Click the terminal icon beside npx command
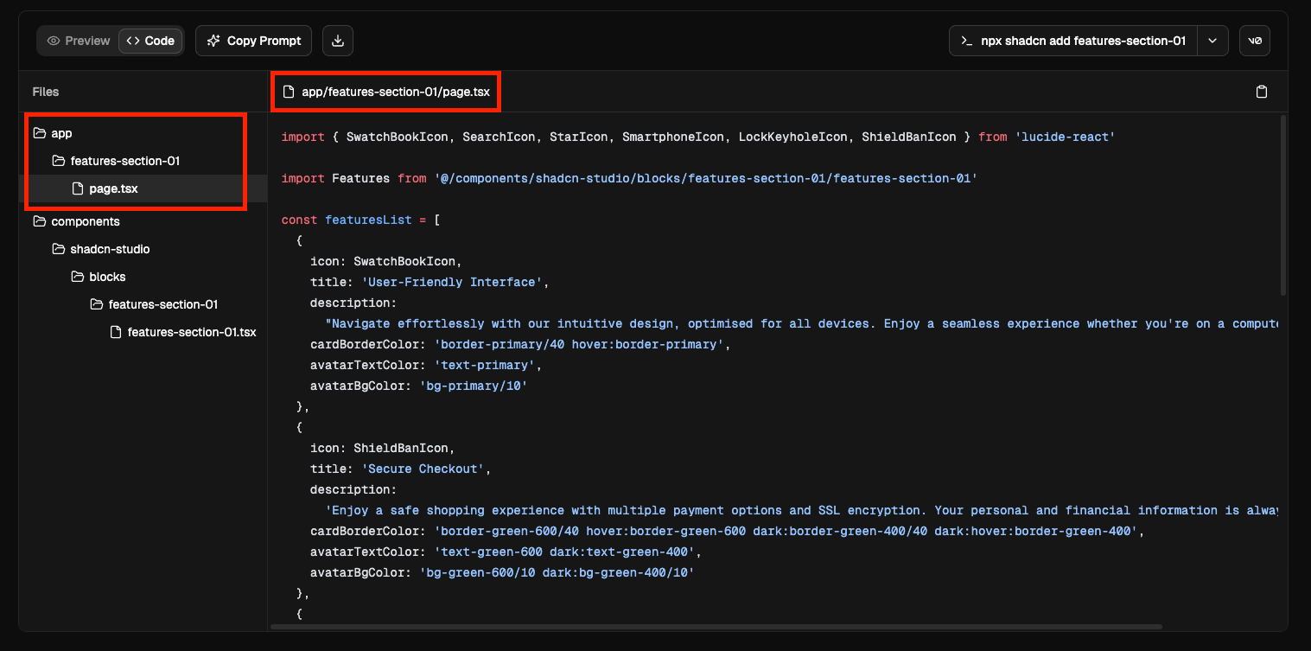The image size is (1311, 651). [968, 41]
